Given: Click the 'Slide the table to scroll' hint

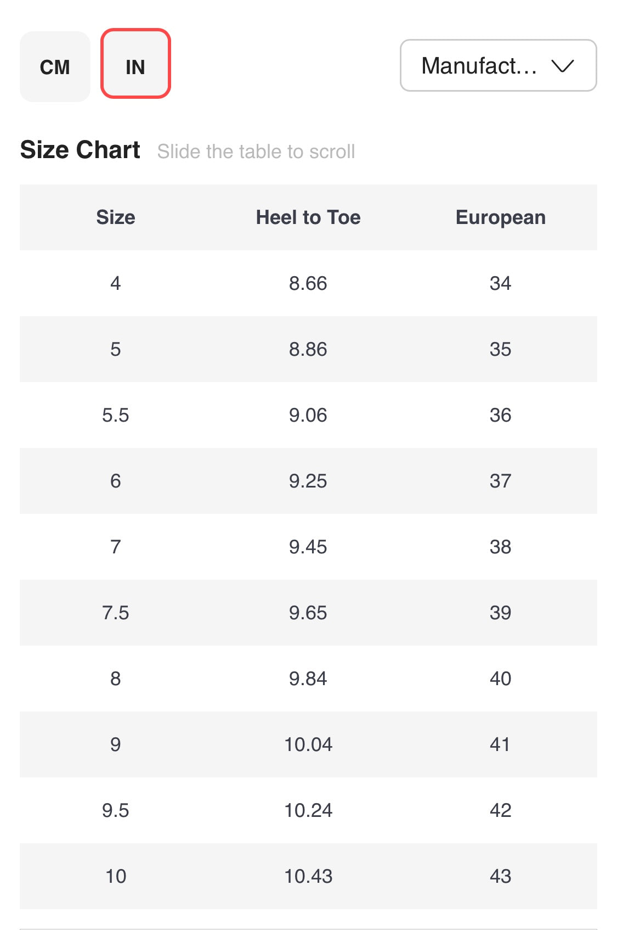Looking at the screenshot, I should pos(256,152).
